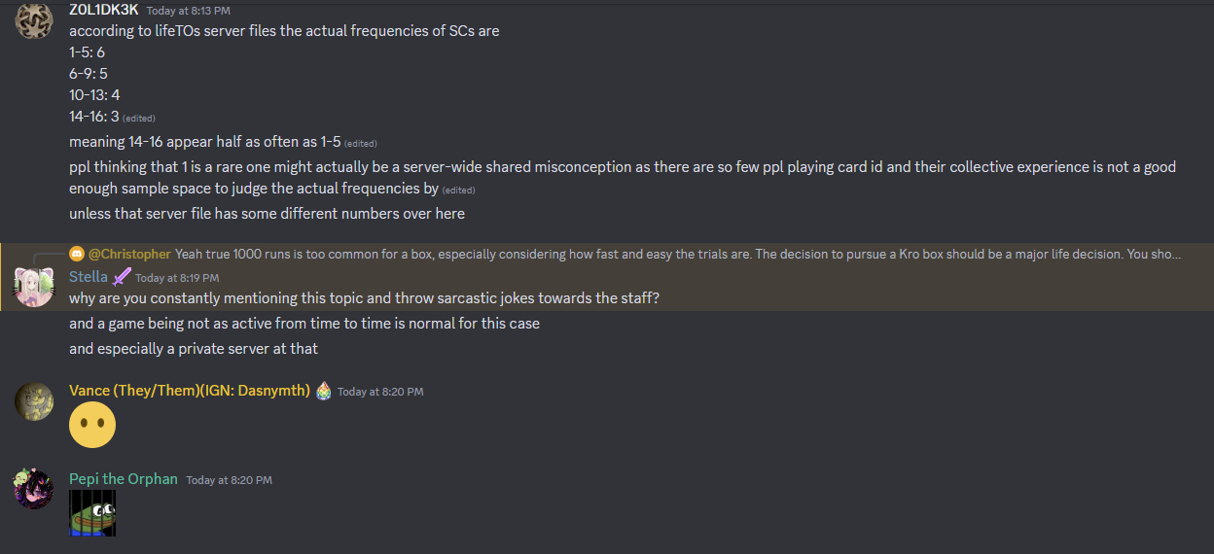Click Vance (They/Them) username

[x=189, y=391]
